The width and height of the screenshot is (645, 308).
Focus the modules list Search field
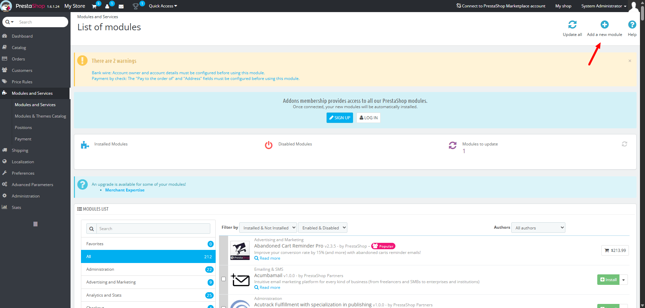point(153,229)
